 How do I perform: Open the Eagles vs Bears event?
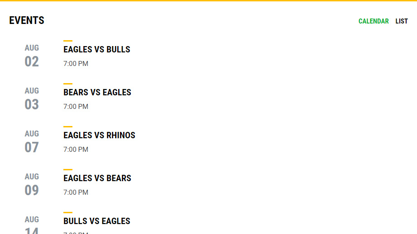tap(97, 178)
